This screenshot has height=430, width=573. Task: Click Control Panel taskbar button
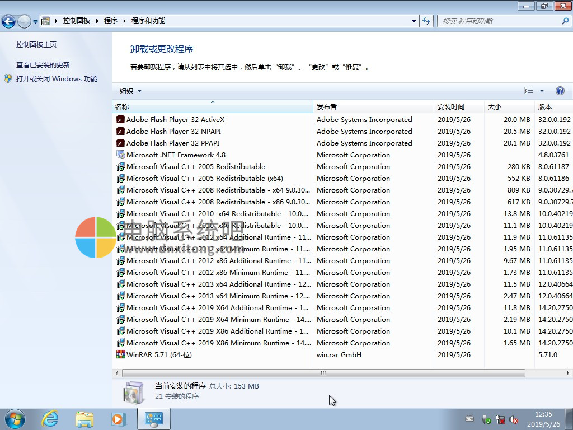154,419
